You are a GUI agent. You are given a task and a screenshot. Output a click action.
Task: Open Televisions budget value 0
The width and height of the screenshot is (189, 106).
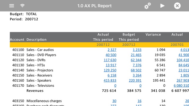(140, 86)
